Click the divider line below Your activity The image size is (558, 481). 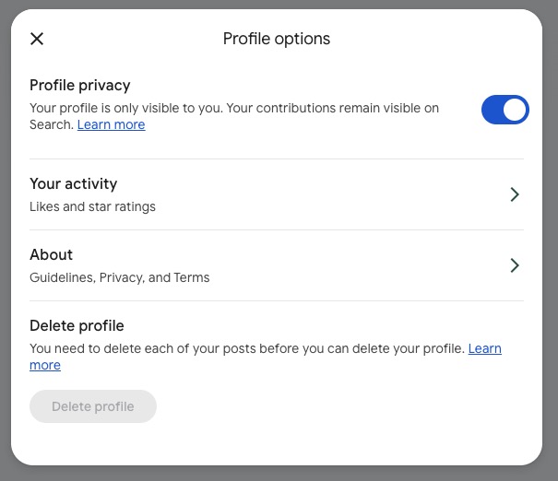(277, 229)
